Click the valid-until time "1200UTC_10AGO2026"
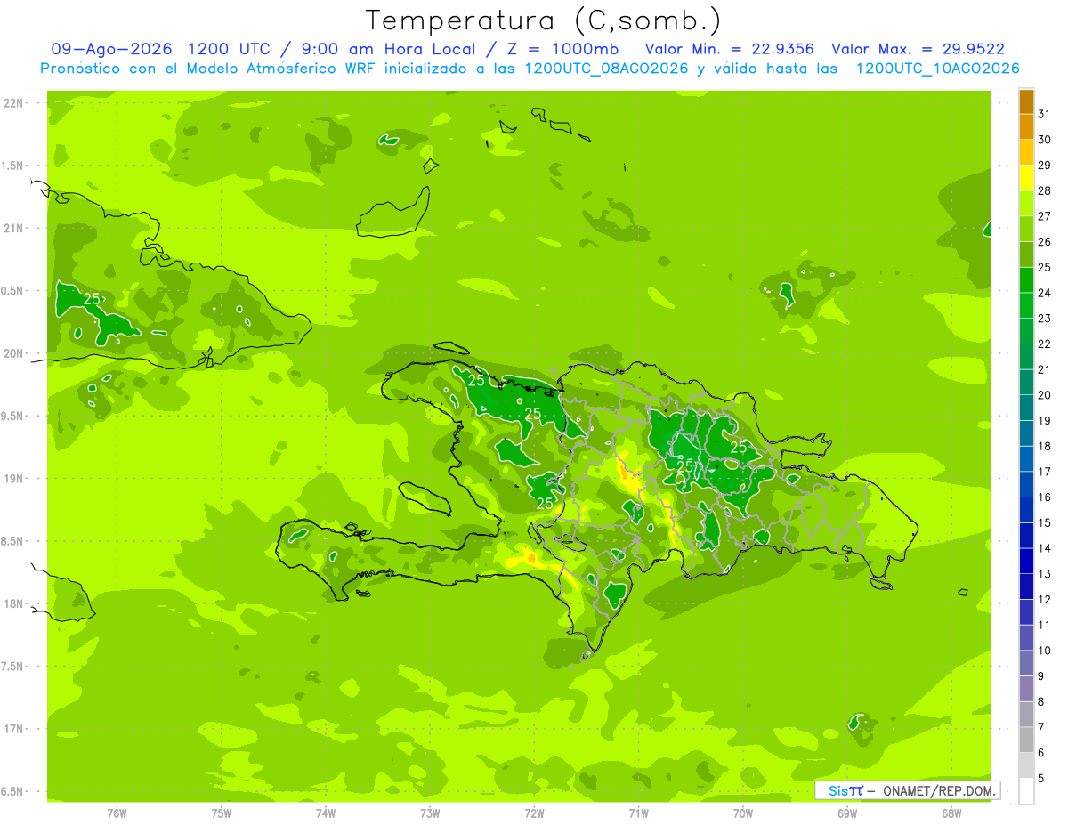The image size is (1068, 825). pos(937,69)
